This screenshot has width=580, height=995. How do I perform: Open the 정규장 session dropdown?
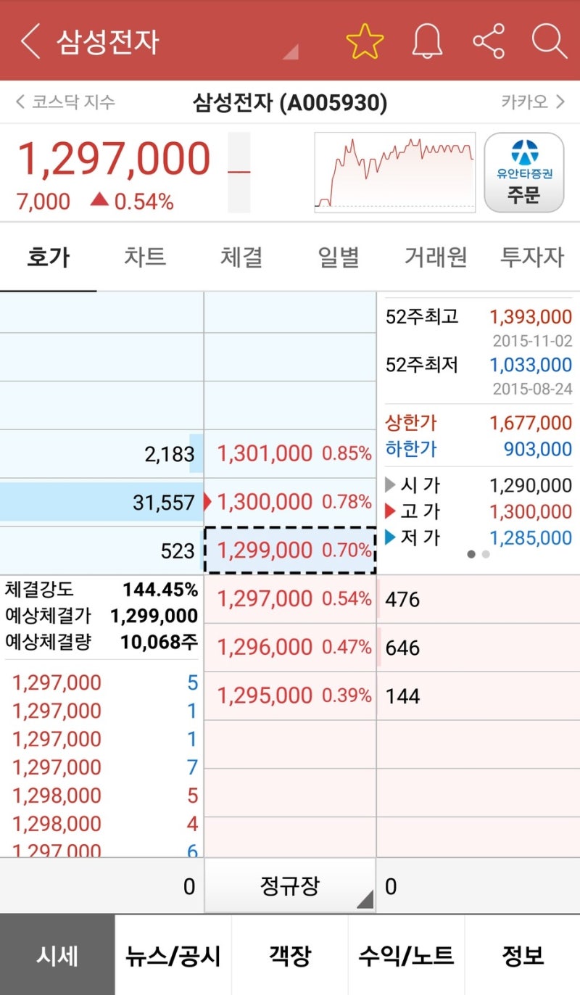tap(290, 885)
